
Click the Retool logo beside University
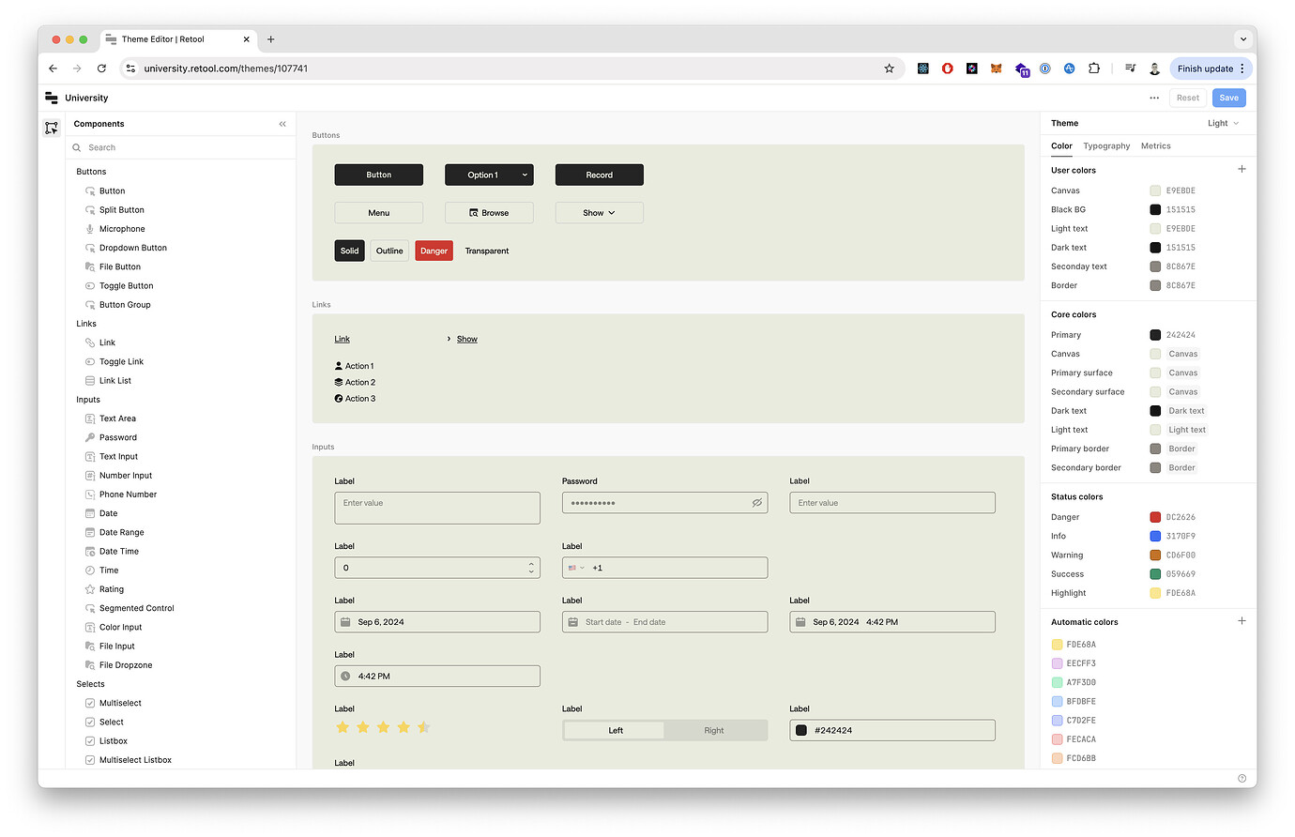pyautogui.click(x=52, y=98)
